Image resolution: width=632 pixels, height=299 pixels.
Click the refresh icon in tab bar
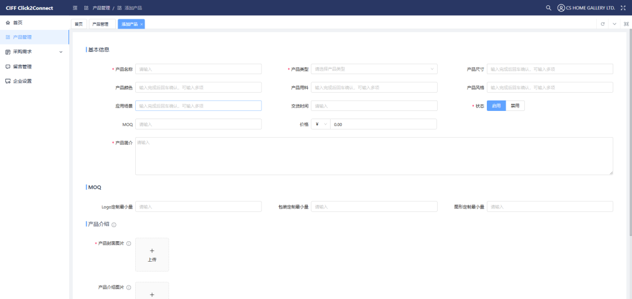click(603, 24)
